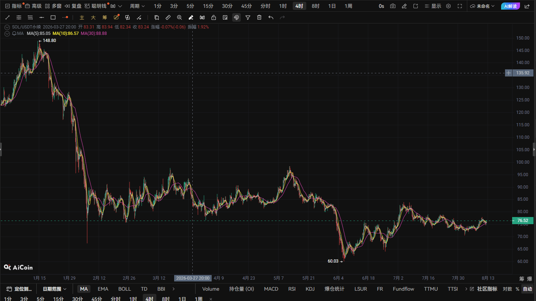Redo the last undone action
Screen dimensions: 536x301
[x=282, y=17]
